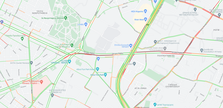
Task: Open the Διεύθυνση Αλλοδαπών Αττικής pin
Action: 201,50
